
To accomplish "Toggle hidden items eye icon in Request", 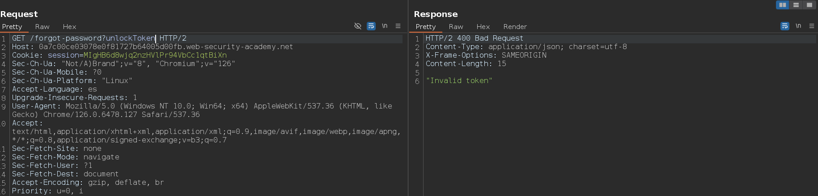I will pyautogui.click(x=358, y=26).
